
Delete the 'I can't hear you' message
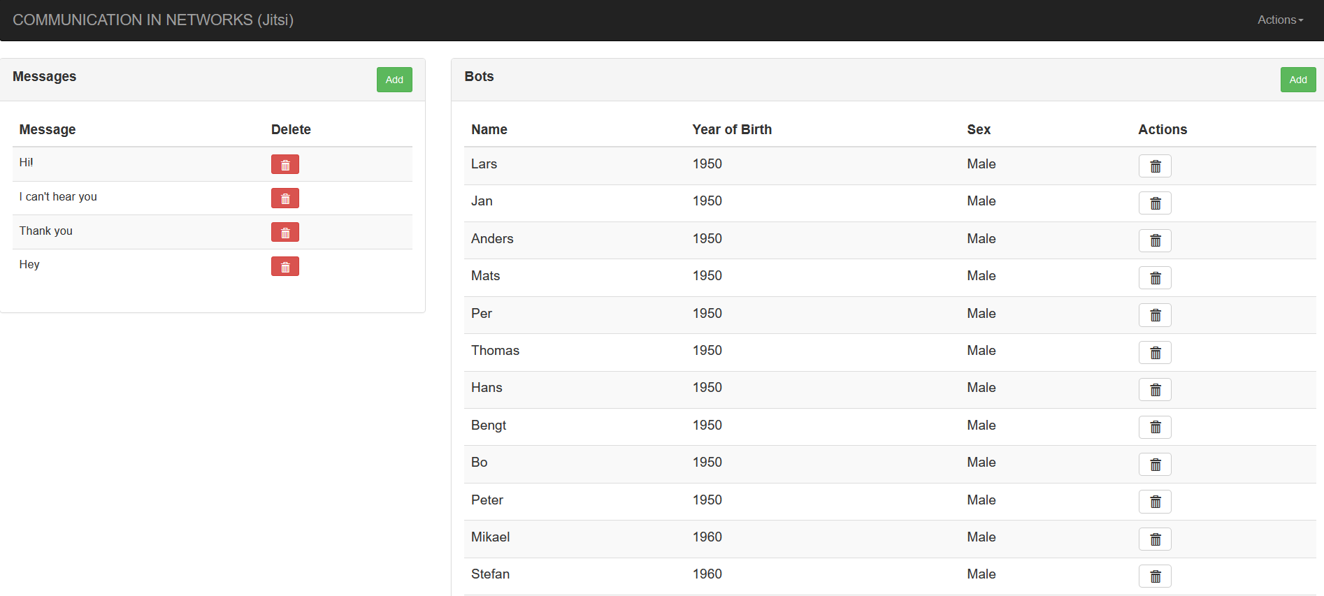285,198
